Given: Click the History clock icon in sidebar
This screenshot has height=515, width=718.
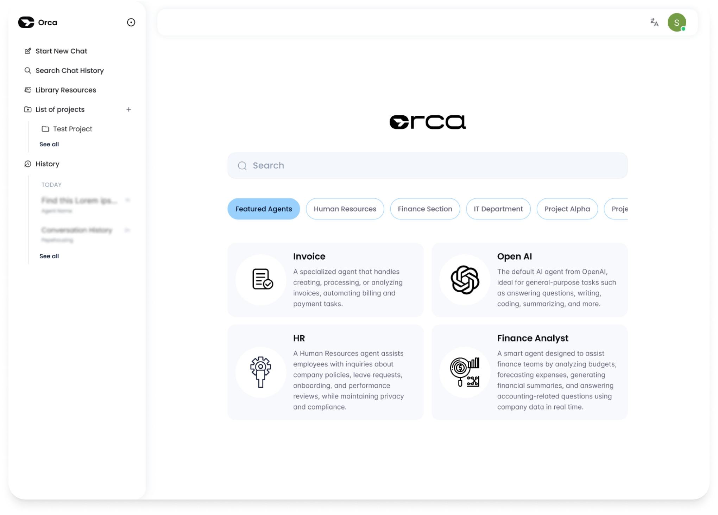Looking at the screenshot, I should point(28,164).
